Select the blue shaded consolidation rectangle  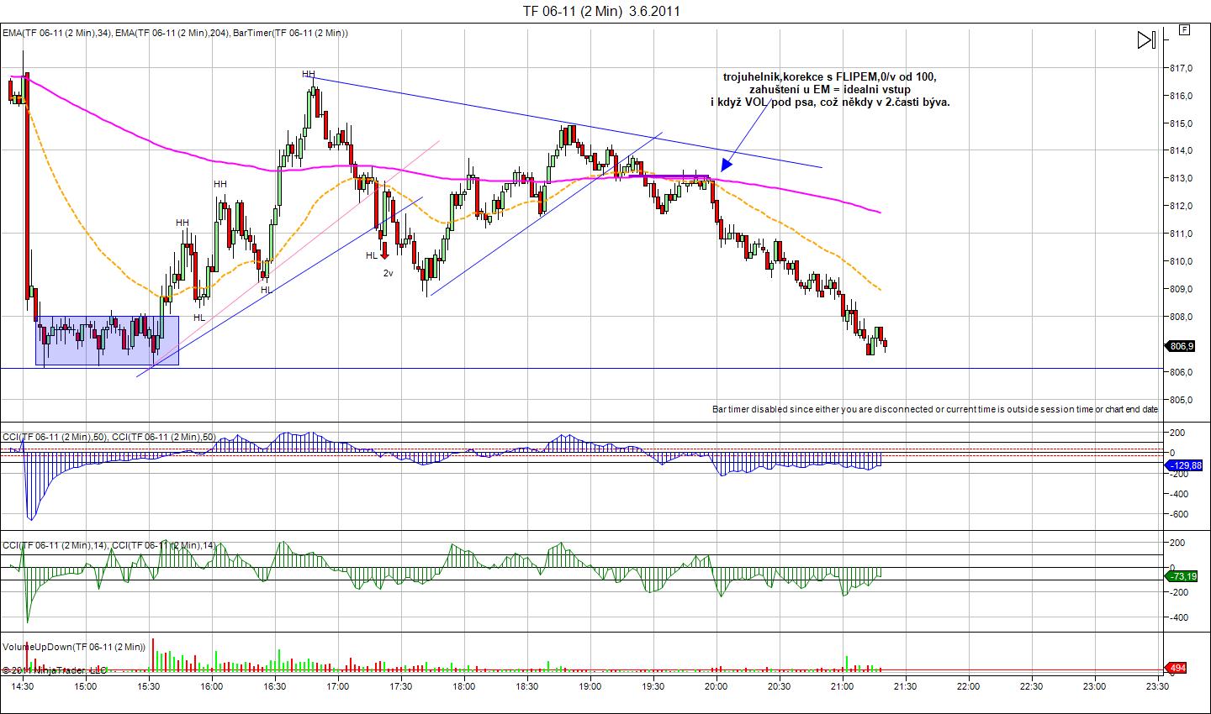click(x=107, y=340)
